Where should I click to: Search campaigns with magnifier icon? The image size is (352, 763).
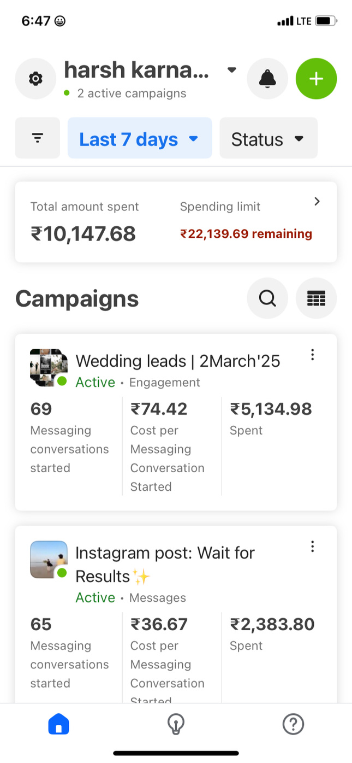[267, 298]
